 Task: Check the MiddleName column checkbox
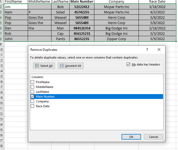click(33, 87)
